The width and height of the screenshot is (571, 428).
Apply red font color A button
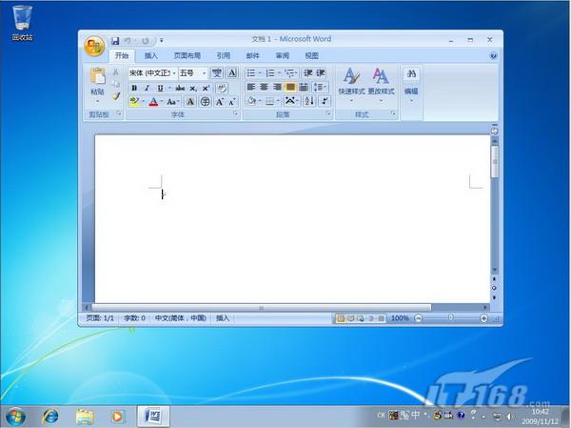pyautogui.click(x=153, y=102)
